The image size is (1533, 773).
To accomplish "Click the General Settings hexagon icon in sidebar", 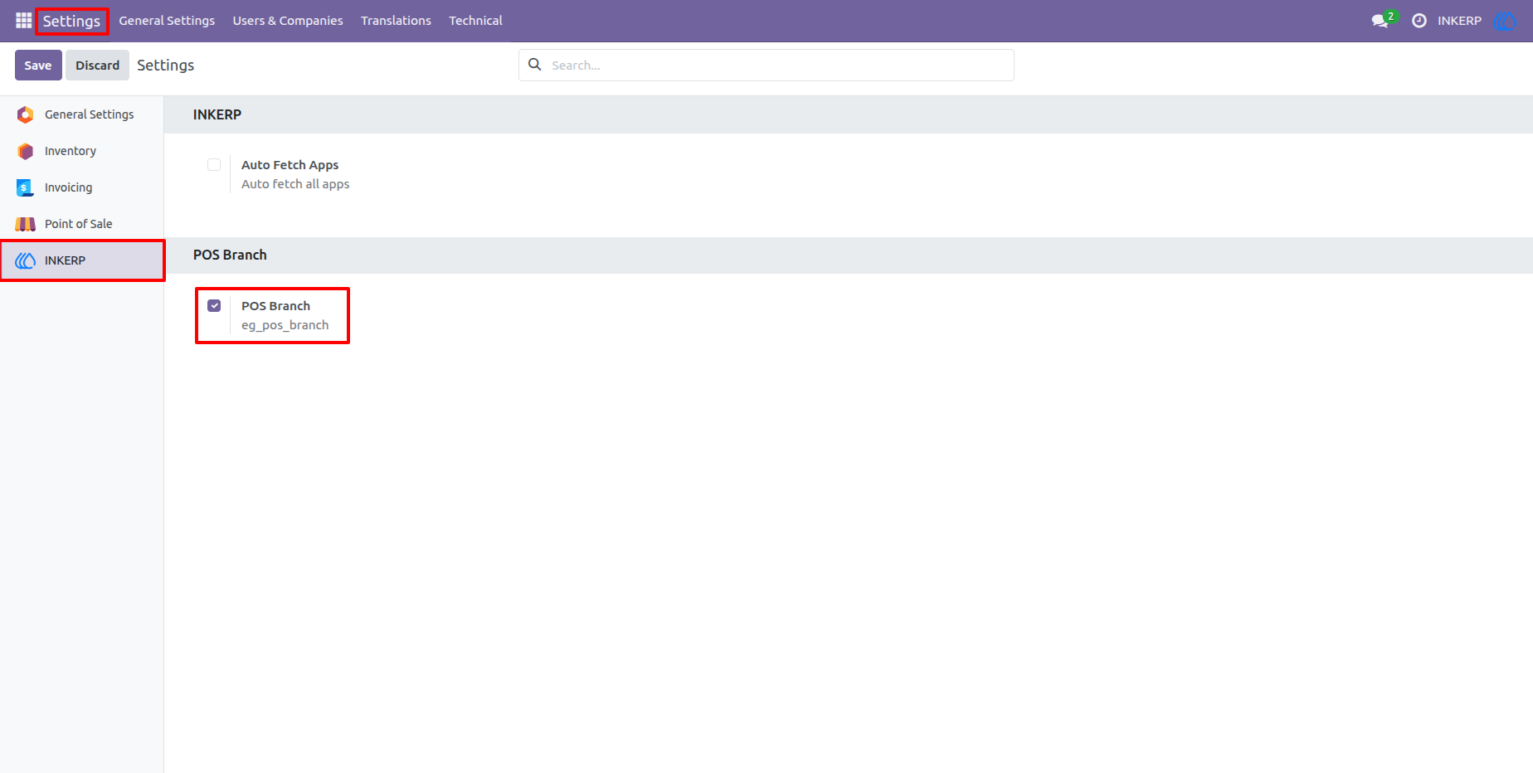I will click(26, 114).
